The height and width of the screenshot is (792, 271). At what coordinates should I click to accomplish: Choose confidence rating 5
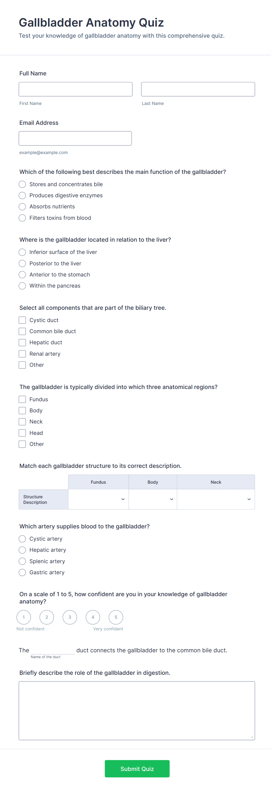pos(116,617)
